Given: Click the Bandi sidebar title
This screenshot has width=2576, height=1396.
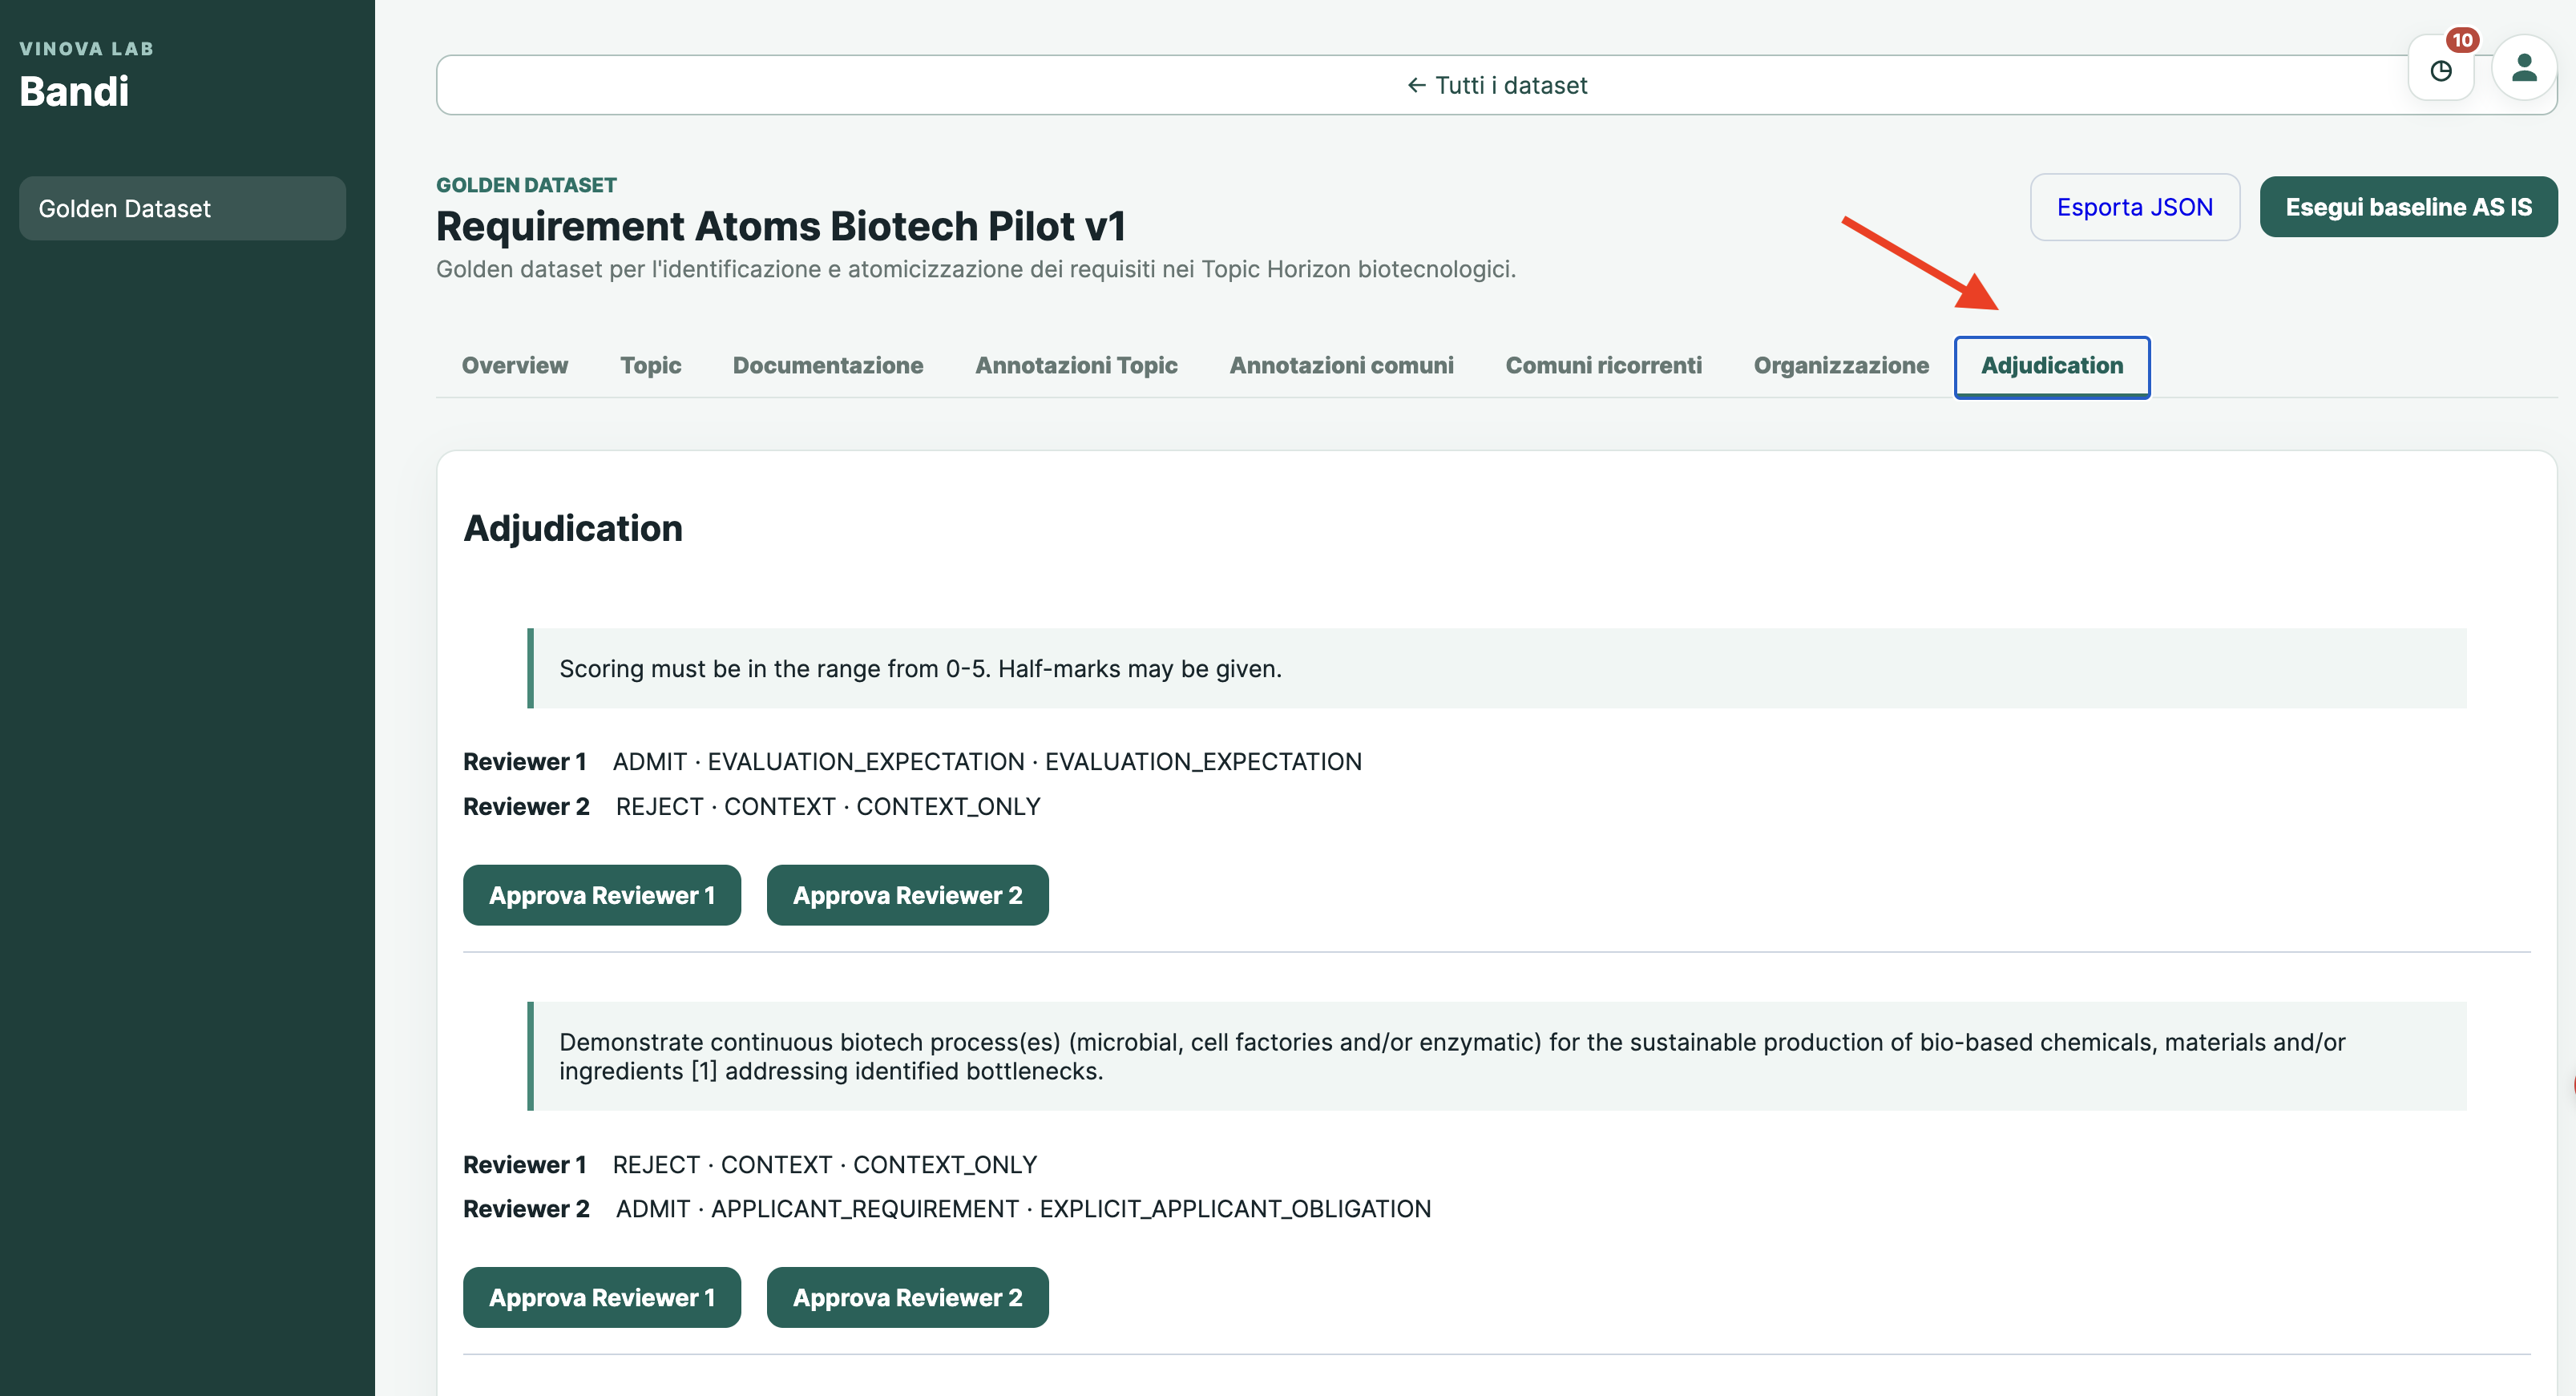Looking at the screenshot, I should click(x=74, y=91).
